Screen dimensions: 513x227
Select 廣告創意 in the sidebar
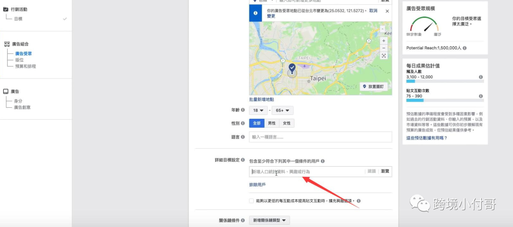[x=22, y=107]
